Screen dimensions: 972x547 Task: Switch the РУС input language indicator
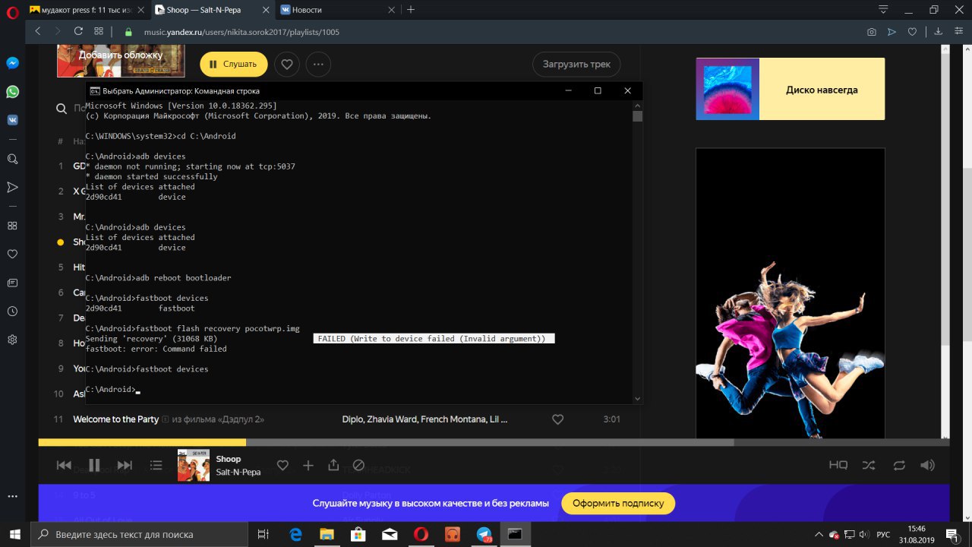[883, 534]
